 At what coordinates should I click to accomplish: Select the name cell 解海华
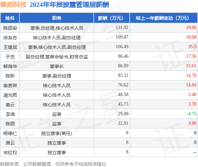[x=10, y=66]
